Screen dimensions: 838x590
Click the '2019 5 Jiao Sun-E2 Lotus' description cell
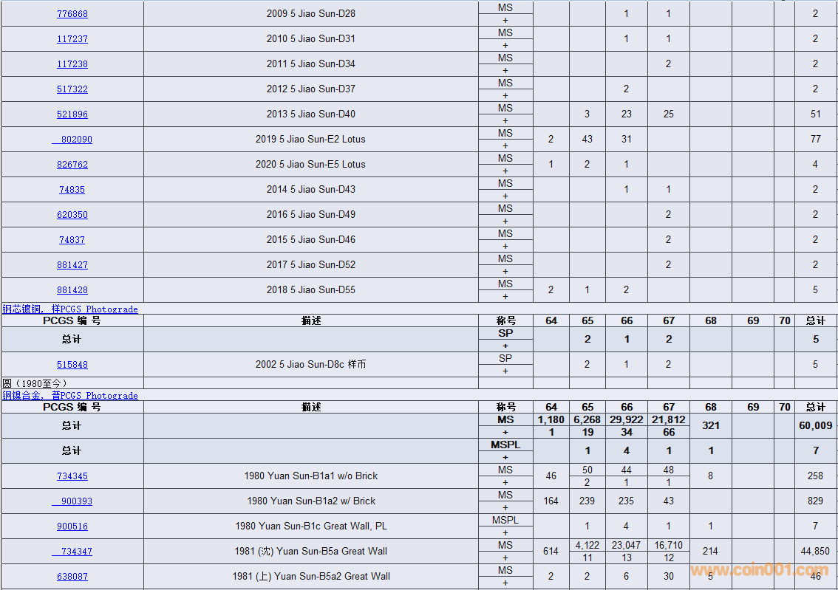click(310, 140)
